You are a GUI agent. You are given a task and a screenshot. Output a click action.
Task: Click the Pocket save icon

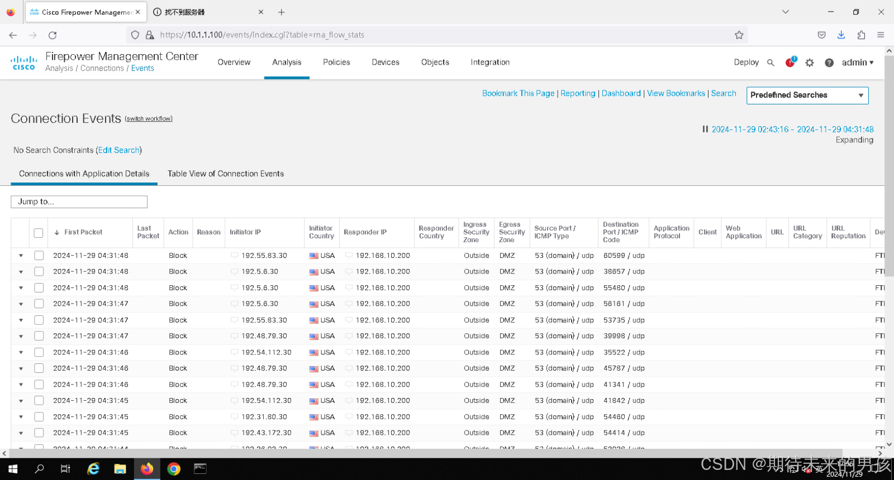(821, 35)
